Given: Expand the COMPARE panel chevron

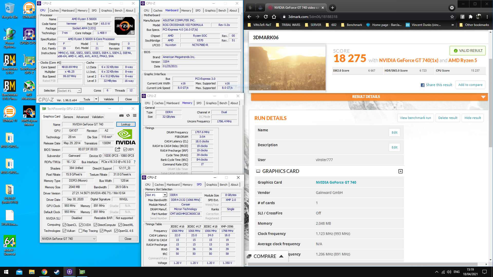Looking at the screenshot, I should point(281,256).
